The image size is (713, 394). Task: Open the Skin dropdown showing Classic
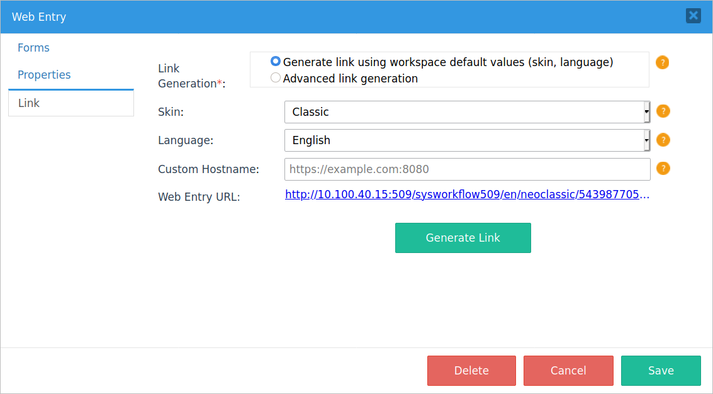[x=463, y=112]
